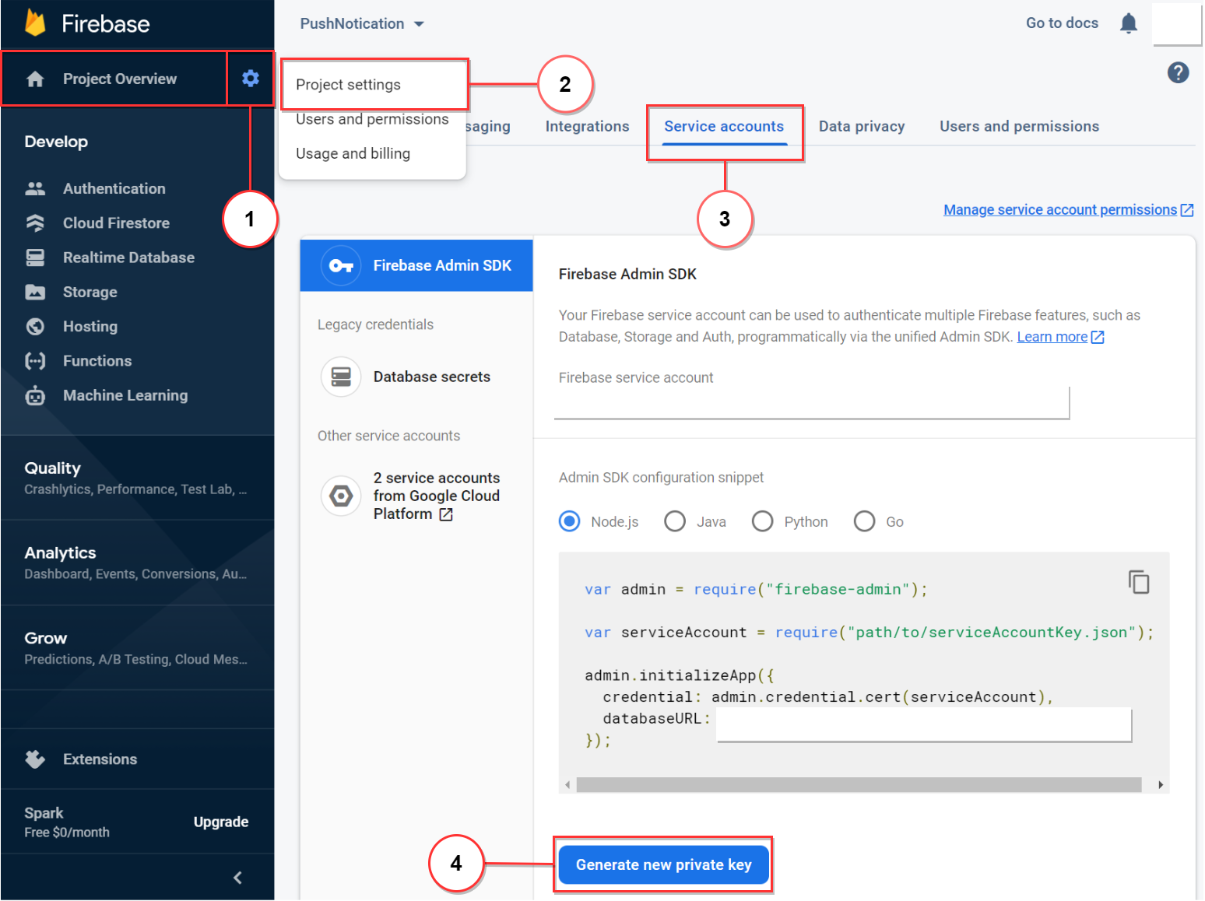
Task: Click the databaseURL value field
Action: [x=924, y=724]
